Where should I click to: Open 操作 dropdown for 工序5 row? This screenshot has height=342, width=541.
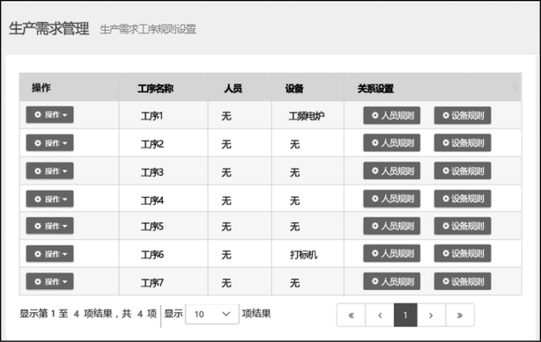coord(49,226)
